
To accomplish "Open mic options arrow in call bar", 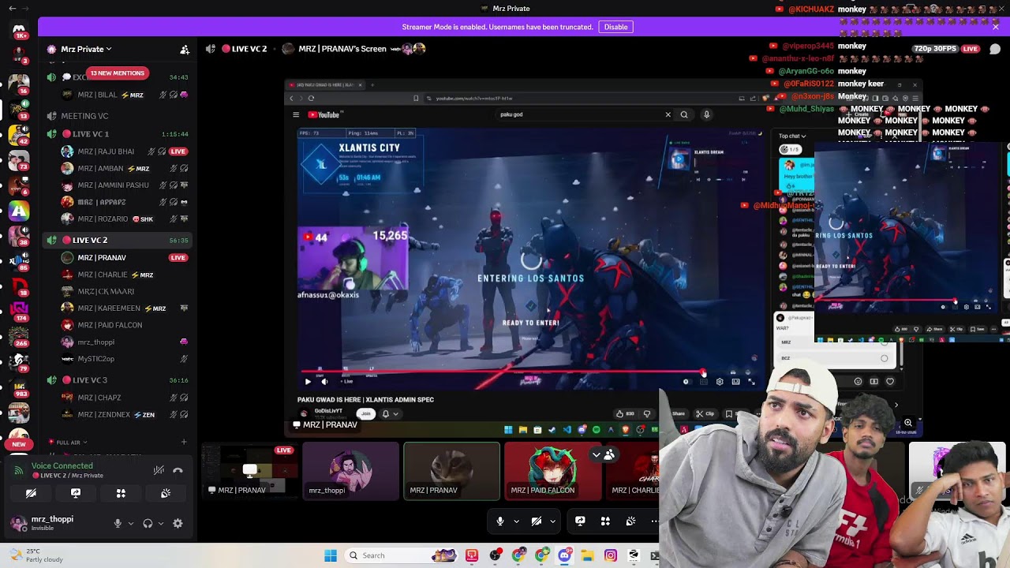I will click(x=516, y=521).
